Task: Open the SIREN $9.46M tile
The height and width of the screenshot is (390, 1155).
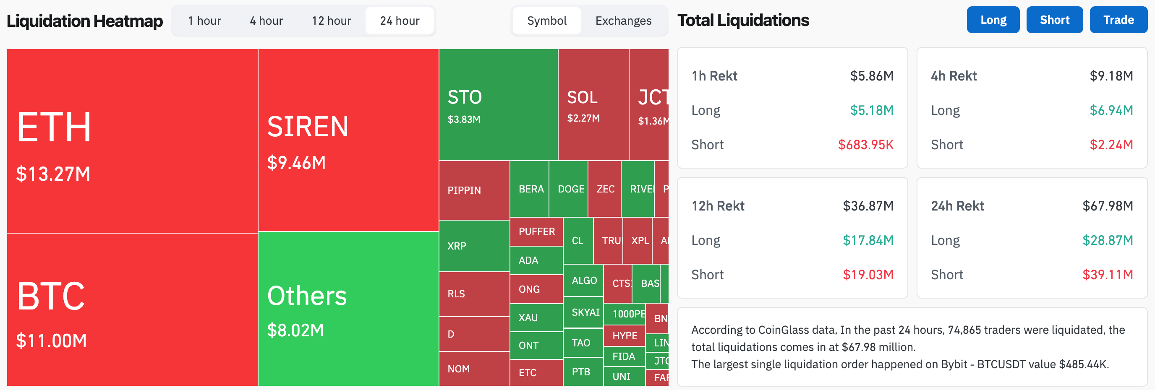Action: pyautogui.click(x=348, y=140)
